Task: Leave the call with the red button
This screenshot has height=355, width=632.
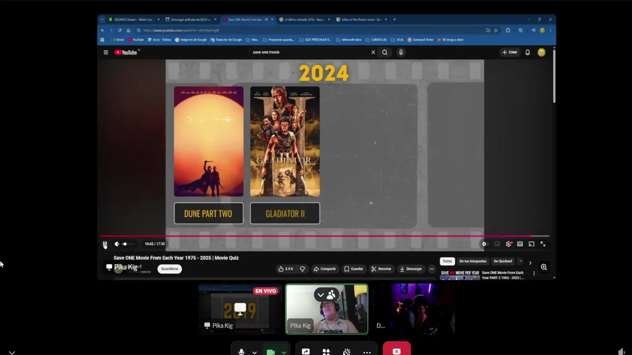Action: [396, 349]
